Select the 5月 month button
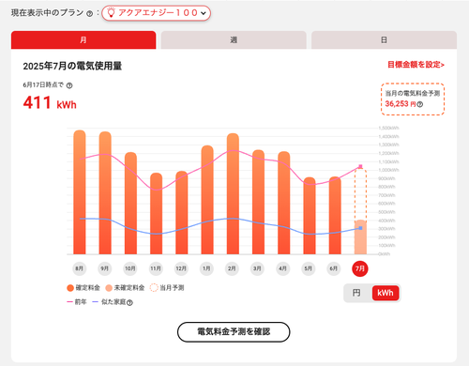This screenshot has height=366, width=469. click(x=309, y=268)
